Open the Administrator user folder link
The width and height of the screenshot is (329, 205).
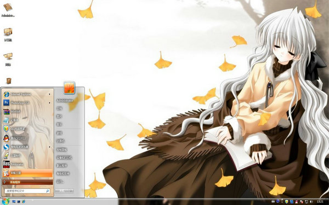pyautogui.click(x=65, y=101)
